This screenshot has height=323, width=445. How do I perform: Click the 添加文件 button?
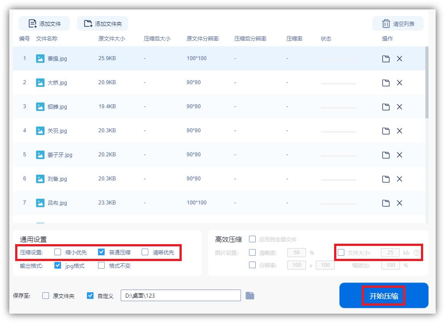click(x=44, y=23)
